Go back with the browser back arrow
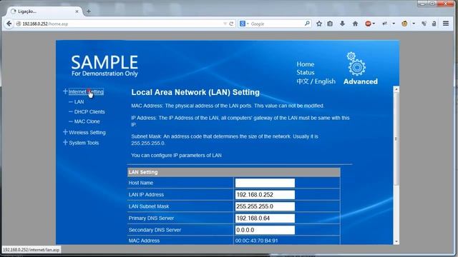The image size is (458, 257). pyautogui.click(x=9, y=24)
